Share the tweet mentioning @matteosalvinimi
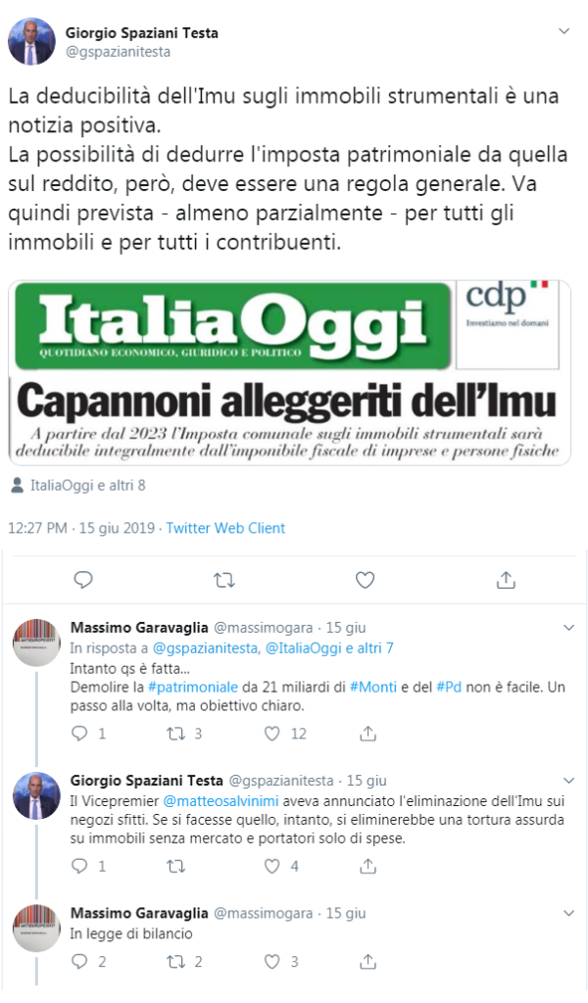The image size is (588, 1003). click(367, 866)
